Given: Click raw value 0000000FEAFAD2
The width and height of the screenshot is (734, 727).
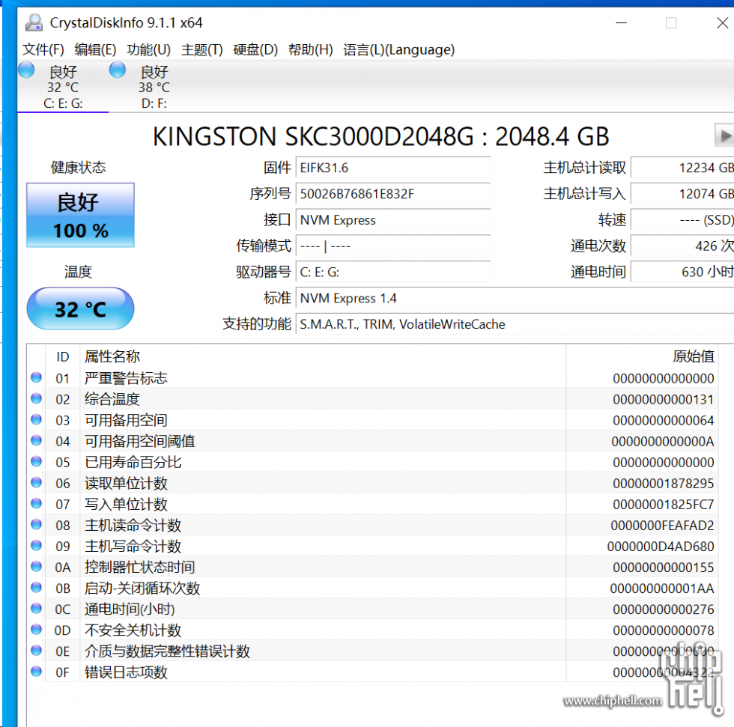Looking at the screenshot, I should pos(662,526).
